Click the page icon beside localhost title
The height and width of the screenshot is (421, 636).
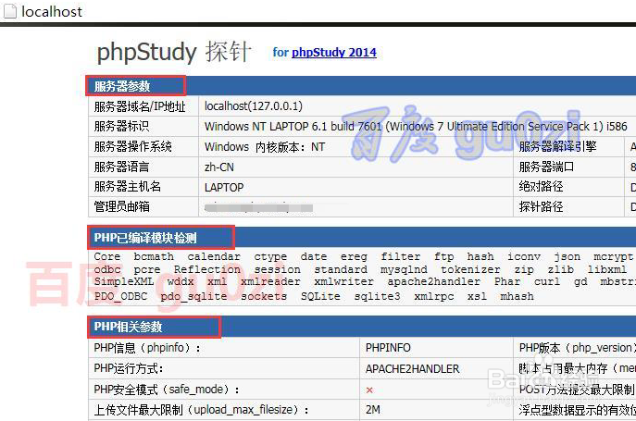point(10,11)
